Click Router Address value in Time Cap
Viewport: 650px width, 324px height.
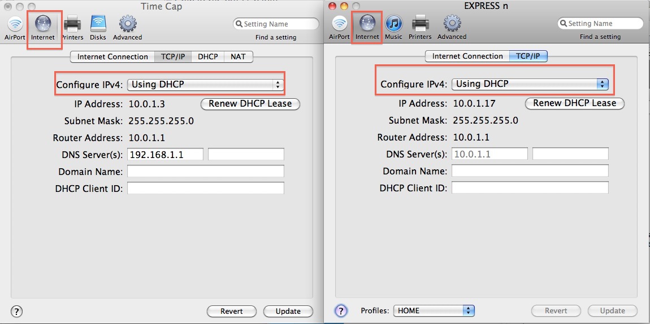(x=147, y=138)
